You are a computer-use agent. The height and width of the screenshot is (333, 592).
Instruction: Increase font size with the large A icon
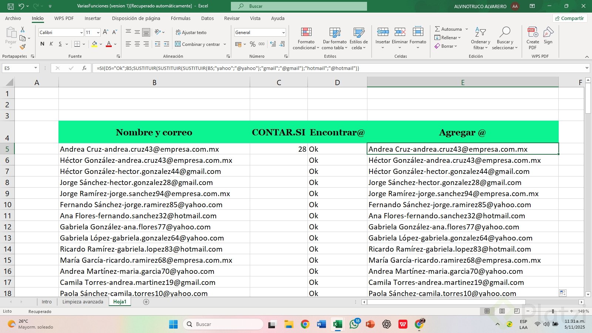[106, 32]
